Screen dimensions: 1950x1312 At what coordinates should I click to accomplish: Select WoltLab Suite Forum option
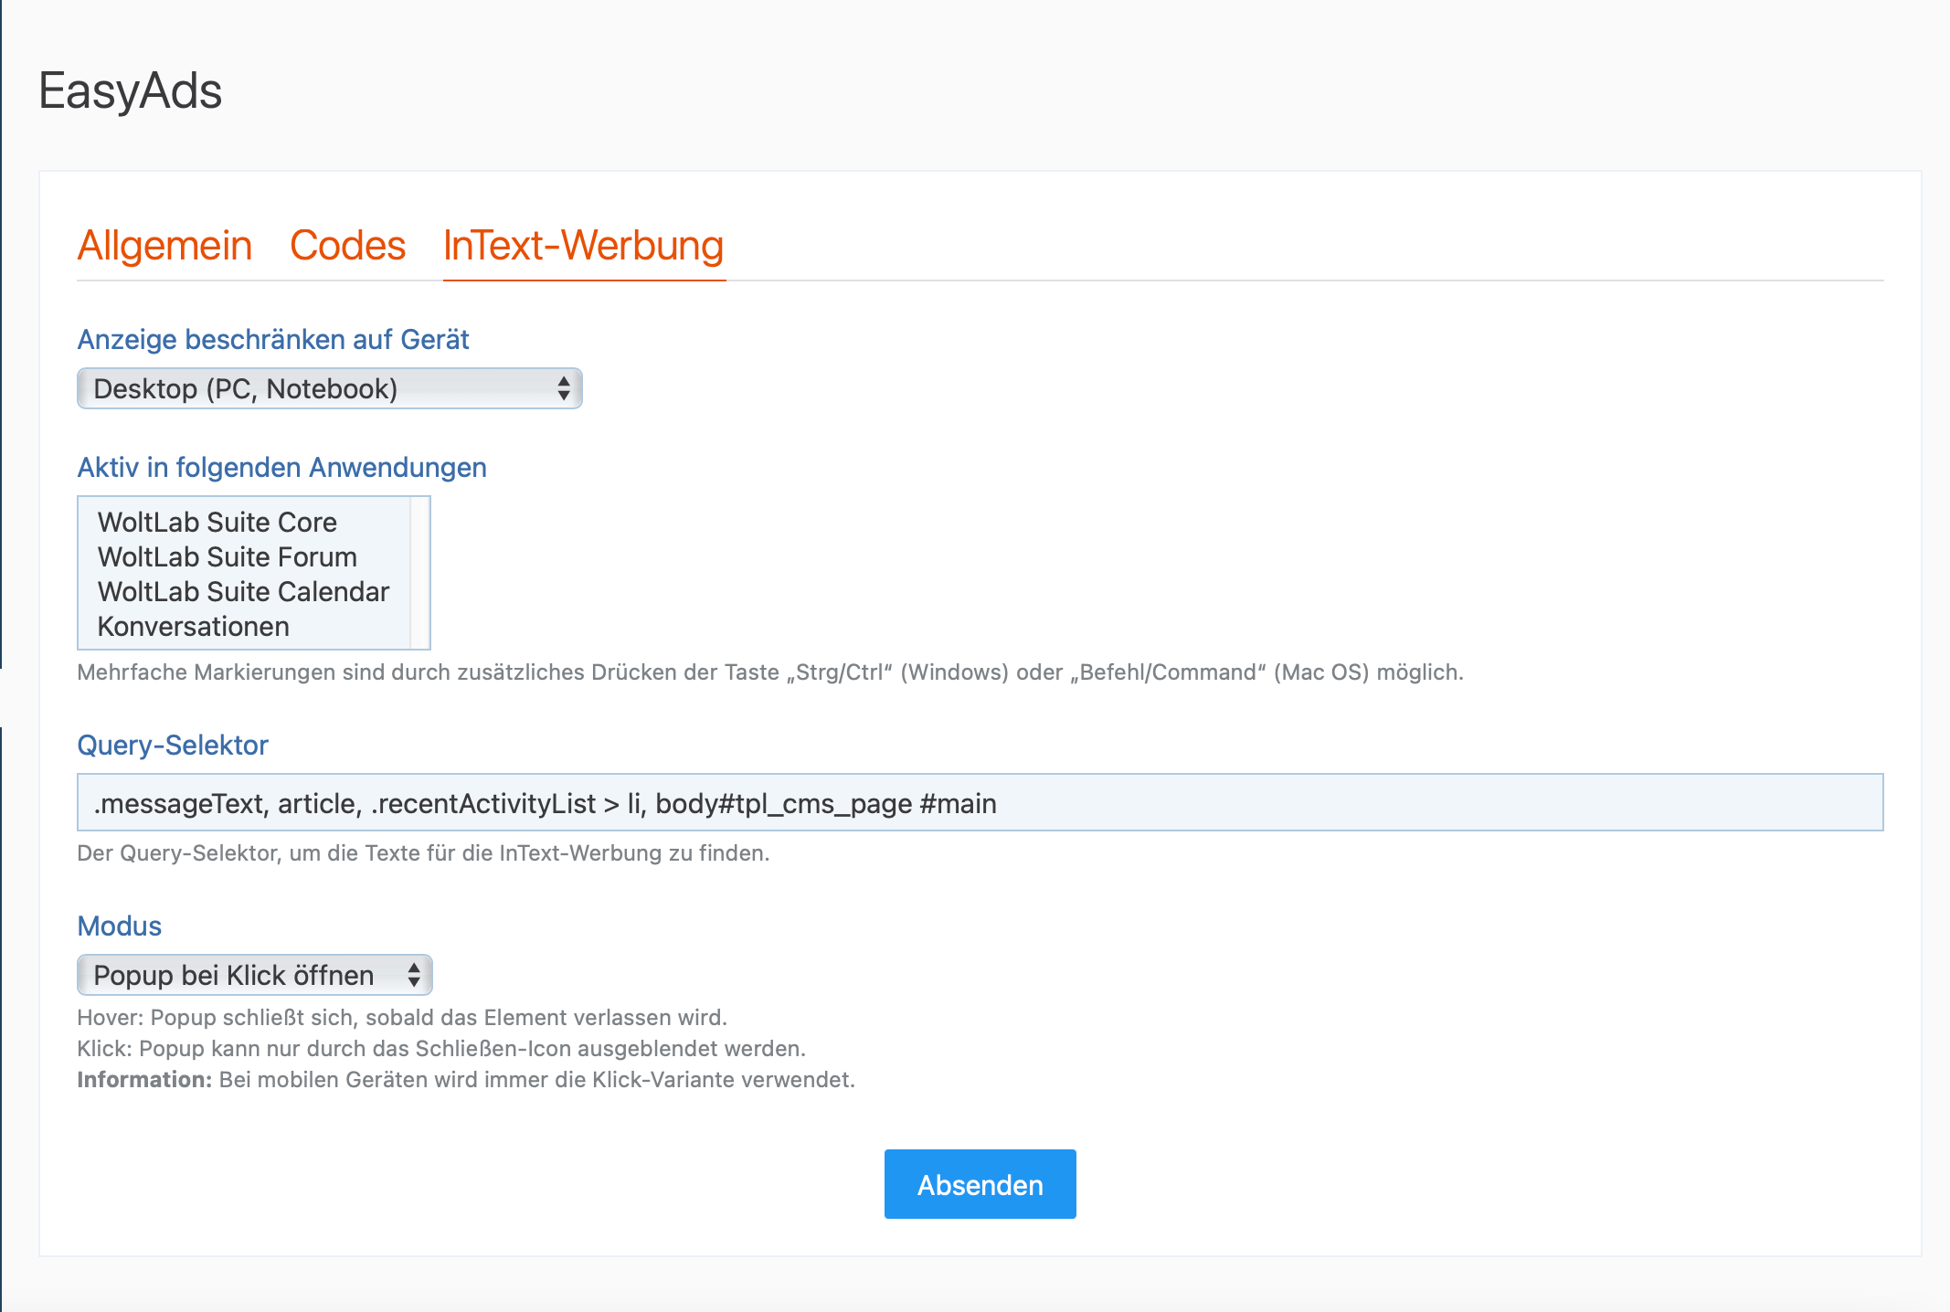[228, 556]
